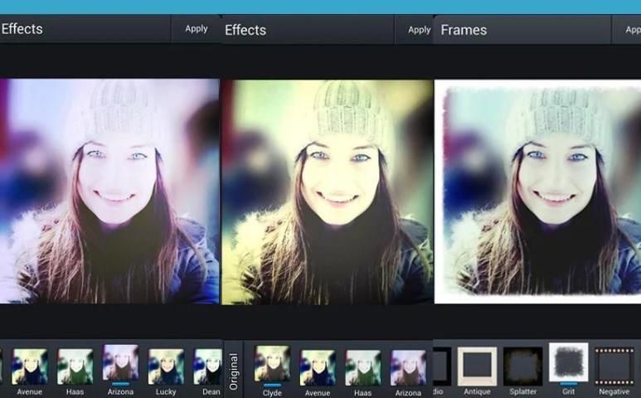641x398 pixels.
Task: Choose the Dean effect thumbnail
Action: pos(208,366)
